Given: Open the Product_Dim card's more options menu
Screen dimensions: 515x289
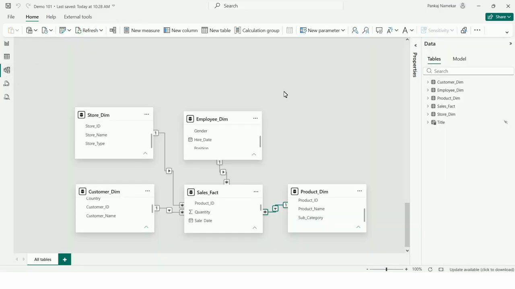Looking at the screenshot, I should click(359, 191).
